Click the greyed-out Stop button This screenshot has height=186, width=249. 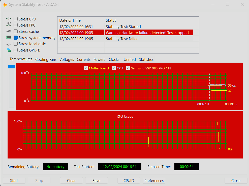(x=39, y=181)
